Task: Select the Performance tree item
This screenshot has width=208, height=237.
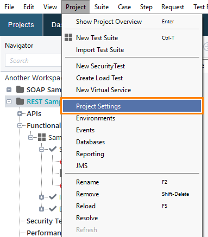Action: (44, 233)
